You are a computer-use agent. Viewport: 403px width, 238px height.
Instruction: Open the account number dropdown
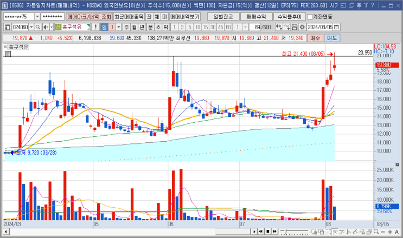(37, 17)
